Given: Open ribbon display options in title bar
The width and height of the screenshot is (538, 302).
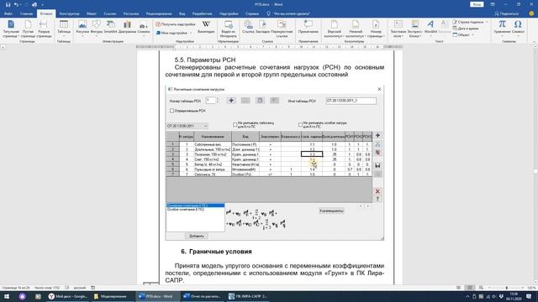Looking at the screenshot, I should click(493, 4).
